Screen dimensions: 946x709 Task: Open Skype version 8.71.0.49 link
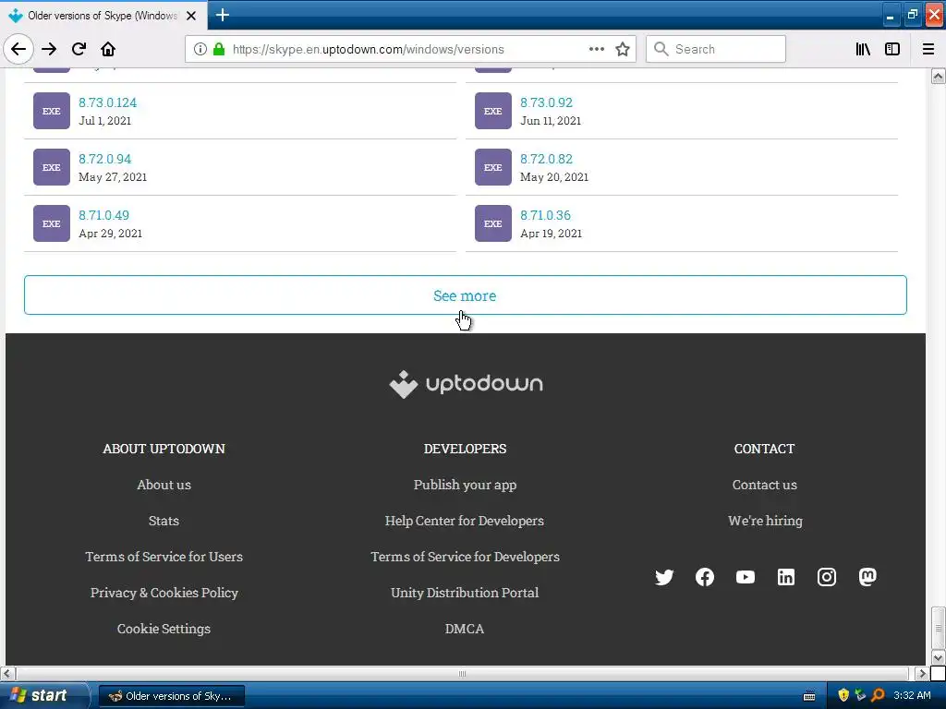click(103, 215)
